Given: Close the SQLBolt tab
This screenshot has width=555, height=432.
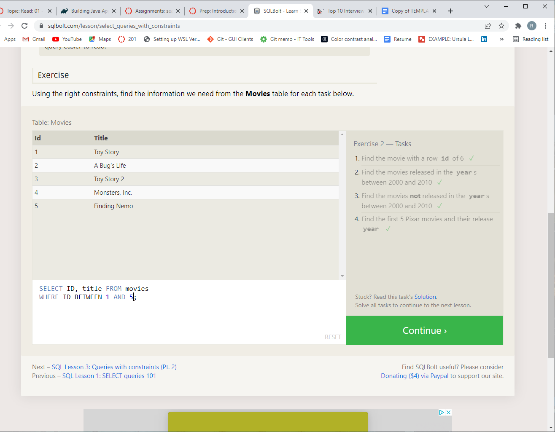Looking at the screenshot, I should (306, 11).
